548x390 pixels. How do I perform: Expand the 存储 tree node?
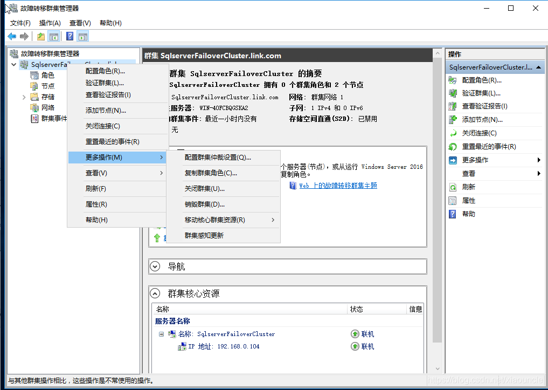[x=24, y=97]
